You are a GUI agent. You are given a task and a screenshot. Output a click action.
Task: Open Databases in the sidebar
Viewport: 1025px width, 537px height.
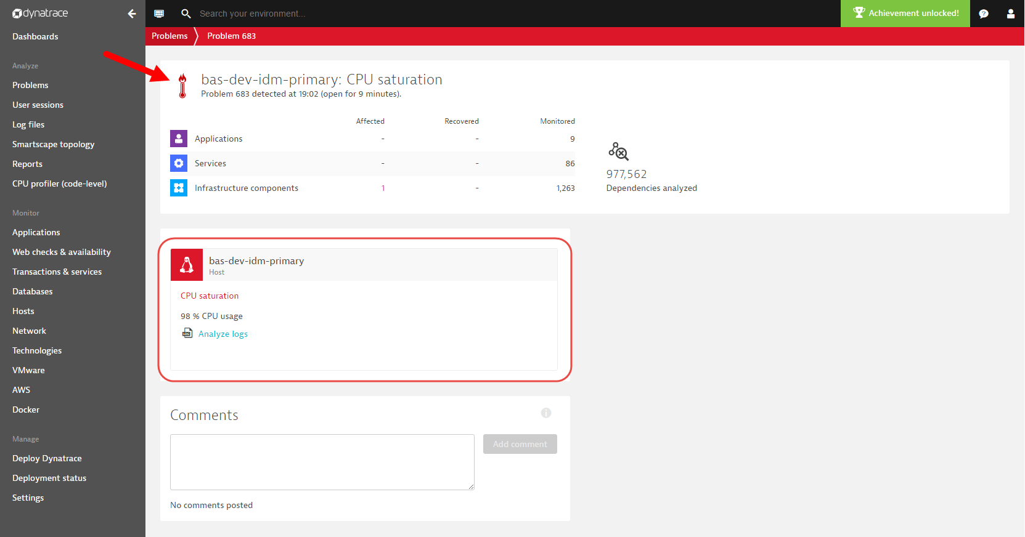[32, 291]
